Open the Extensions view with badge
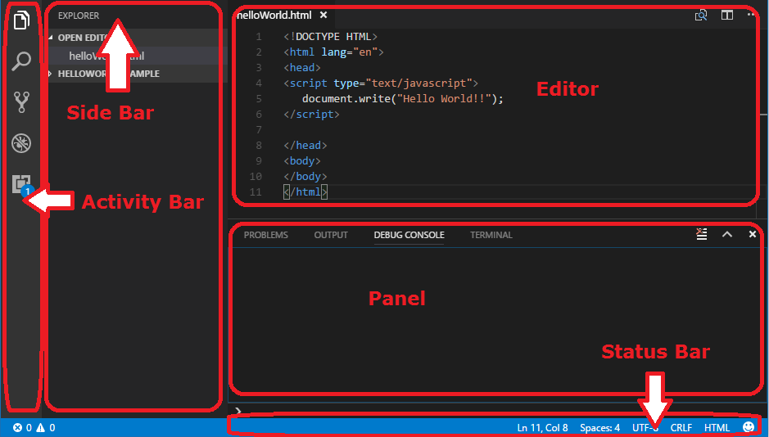This screenshot has width=769, height=437. pyautogui.click(x=21, y=185)
